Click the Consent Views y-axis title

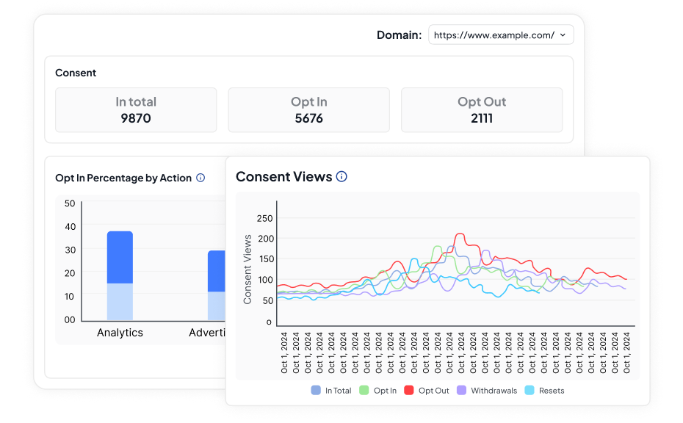pos(247,270)
